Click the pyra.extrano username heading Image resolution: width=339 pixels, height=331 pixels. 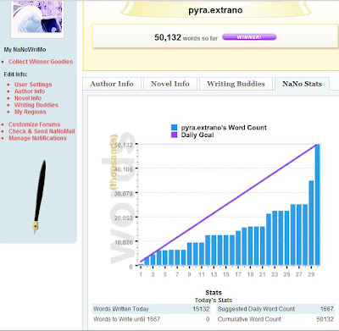tap(215, 10)
